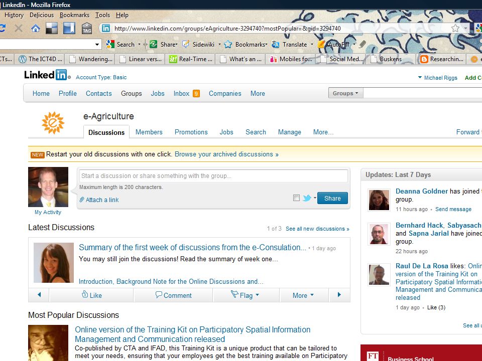Toggle the Twitter share checkbox
482x361 pixels.
point(296,198)
